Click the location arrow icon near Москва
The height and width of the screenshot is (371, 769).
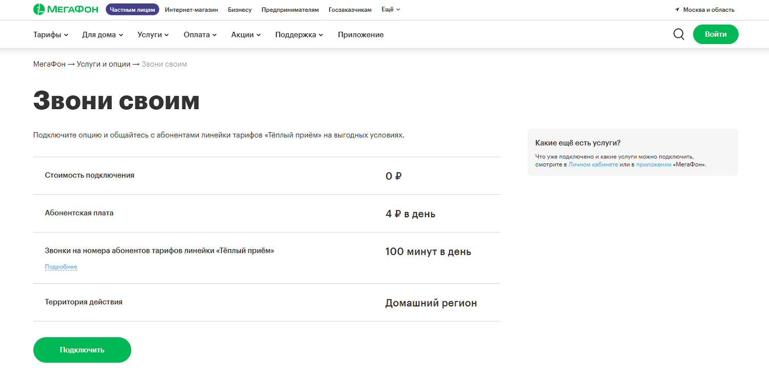coord(677,10)
